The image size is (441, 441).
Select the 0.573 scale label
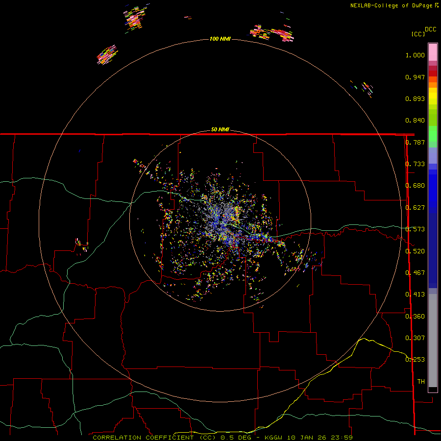click(x=415, y=229)
